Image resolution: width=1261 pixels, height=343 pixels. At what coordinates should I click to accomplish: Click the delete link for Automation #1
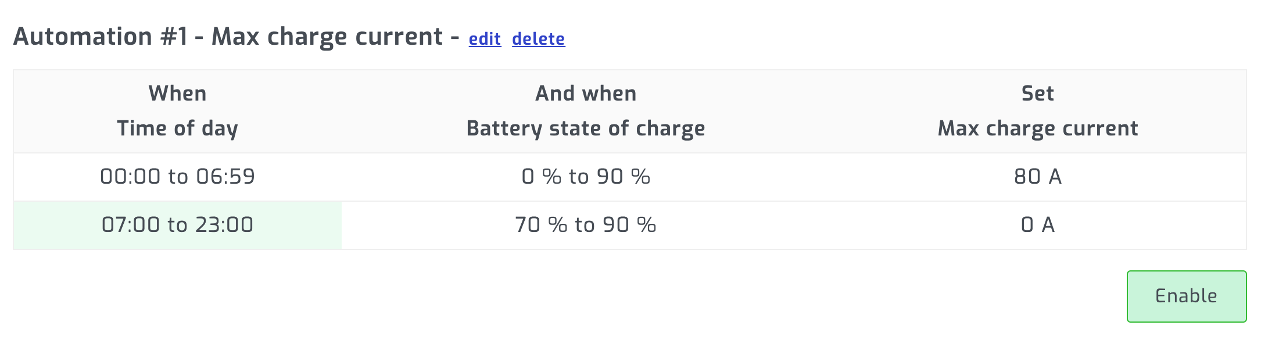(538, 39)
